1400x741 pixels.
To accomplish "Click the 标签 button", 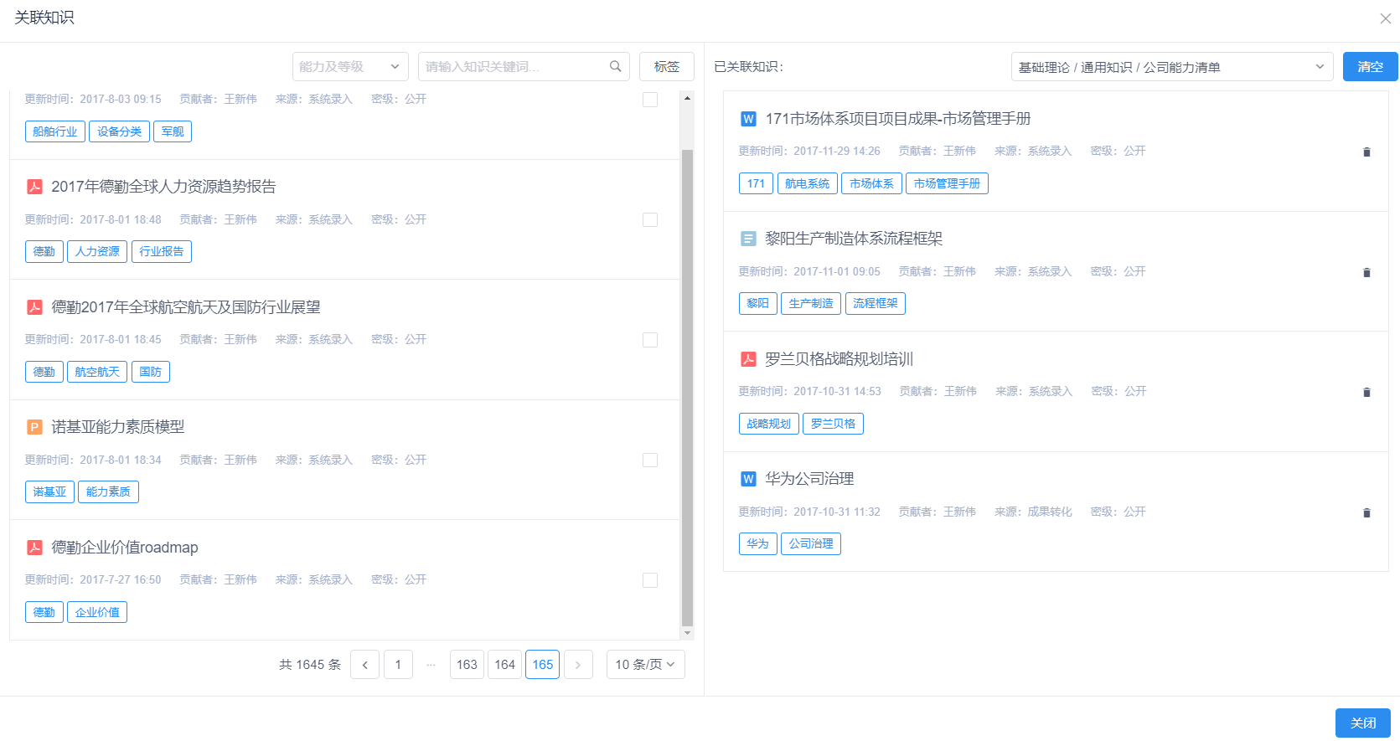I will (667, 67).
